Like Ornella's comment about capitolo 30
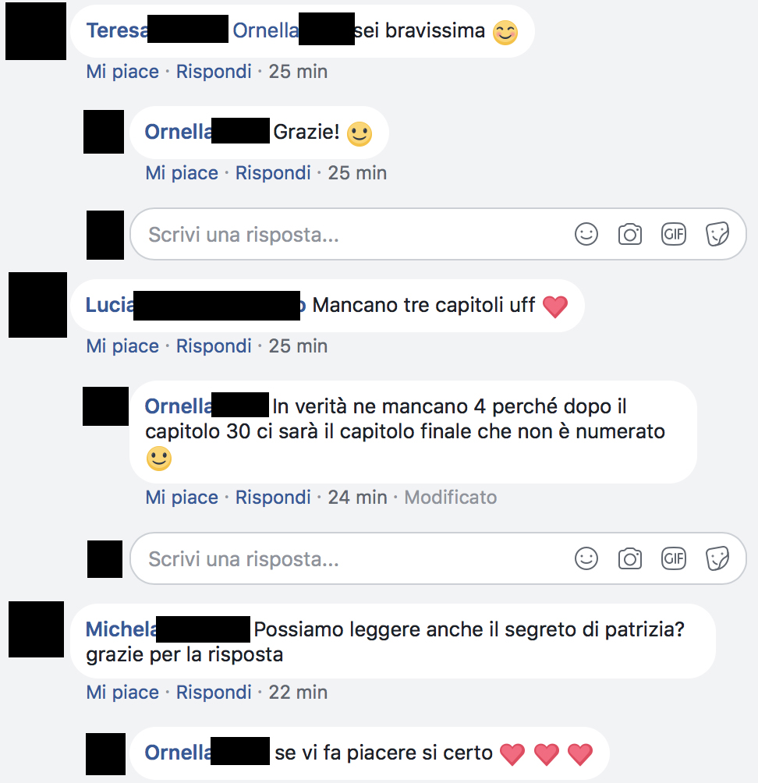This screenshot has width=758, height=783. coord(182,497)
